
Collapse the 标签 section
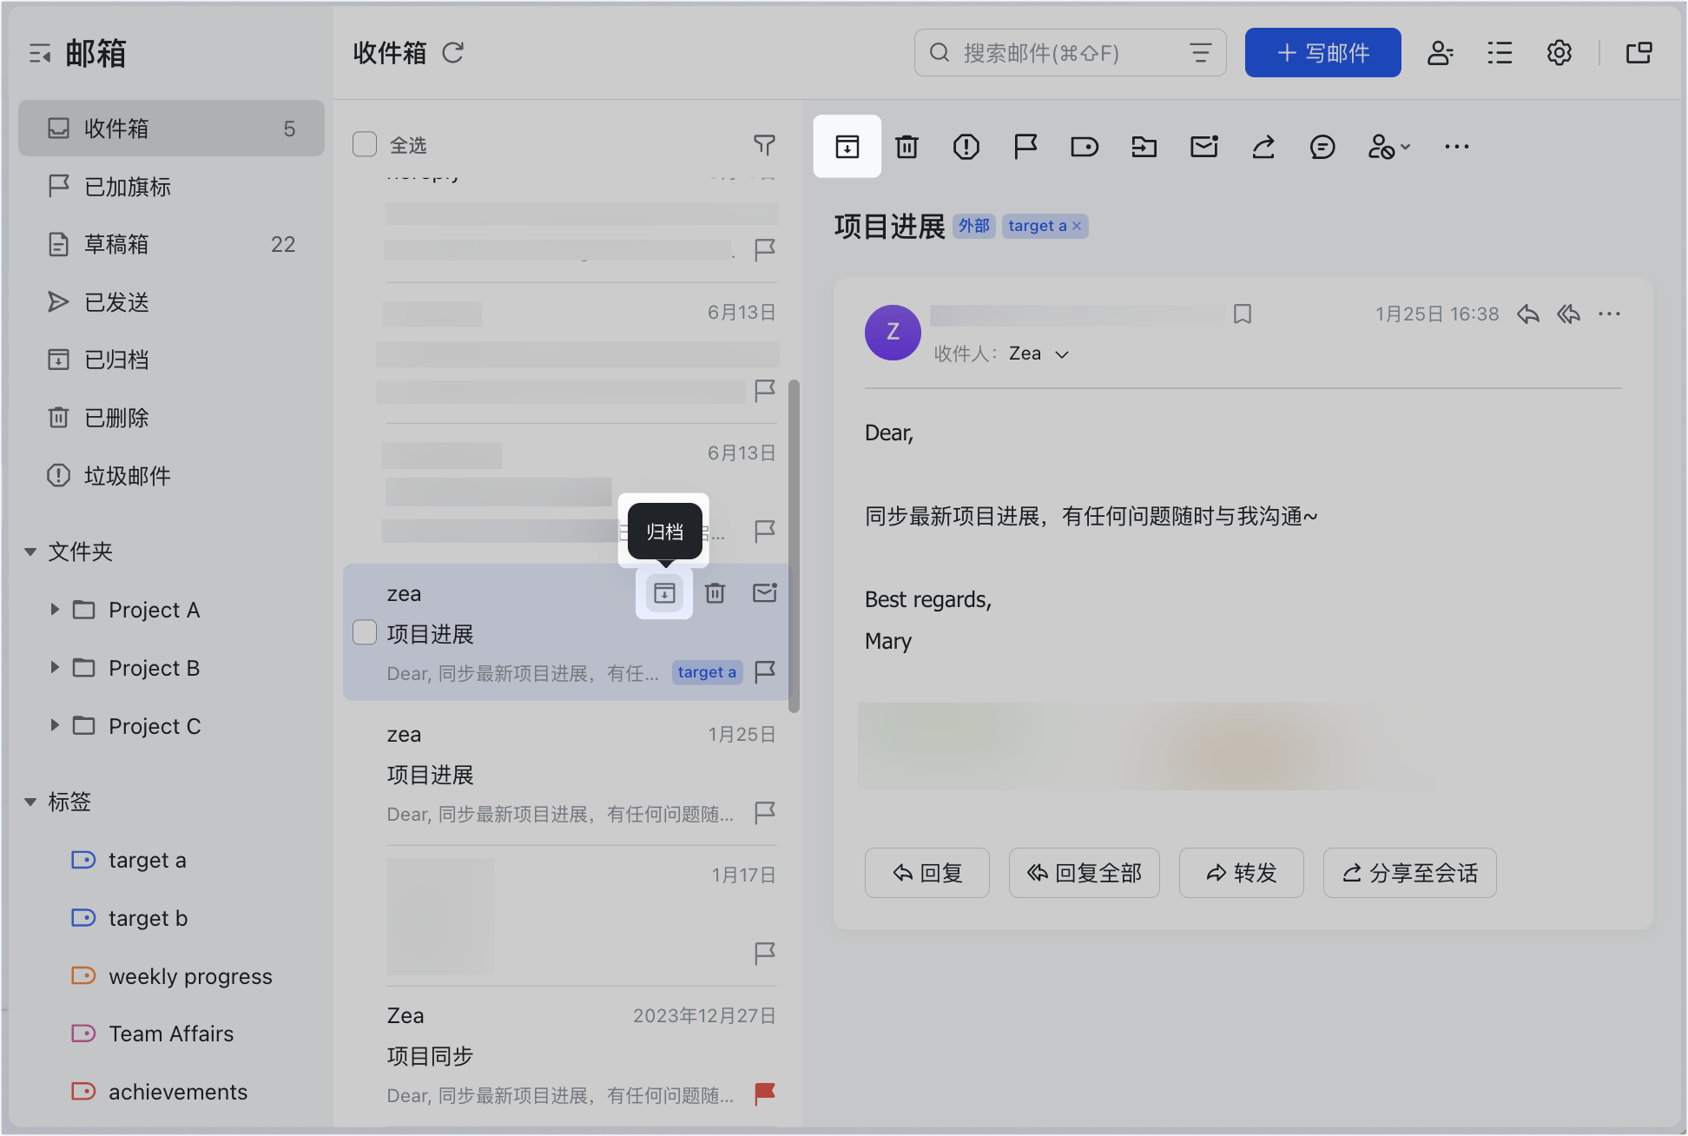pos(30,802)
